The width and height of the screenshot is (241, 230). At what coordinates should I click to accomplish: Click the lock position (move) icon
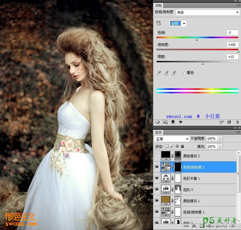[x=177, y=146]
